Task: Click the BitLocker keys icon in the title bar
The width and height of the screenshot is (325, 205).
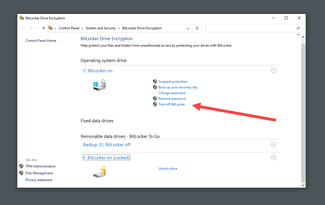Action: (22, 18)
